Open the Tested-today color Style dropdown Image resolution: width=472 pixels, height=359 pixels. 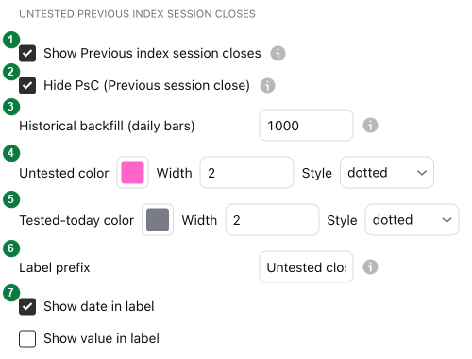pos(412,220)
